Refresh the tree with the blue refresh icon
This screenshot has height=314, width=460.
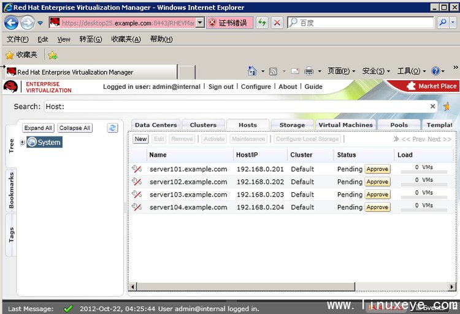coord(112,128)
